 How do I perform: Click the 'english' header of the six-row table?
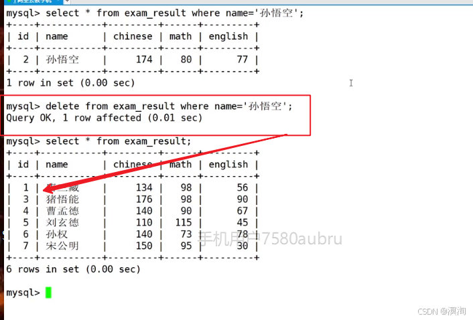[x=228, y=165]
